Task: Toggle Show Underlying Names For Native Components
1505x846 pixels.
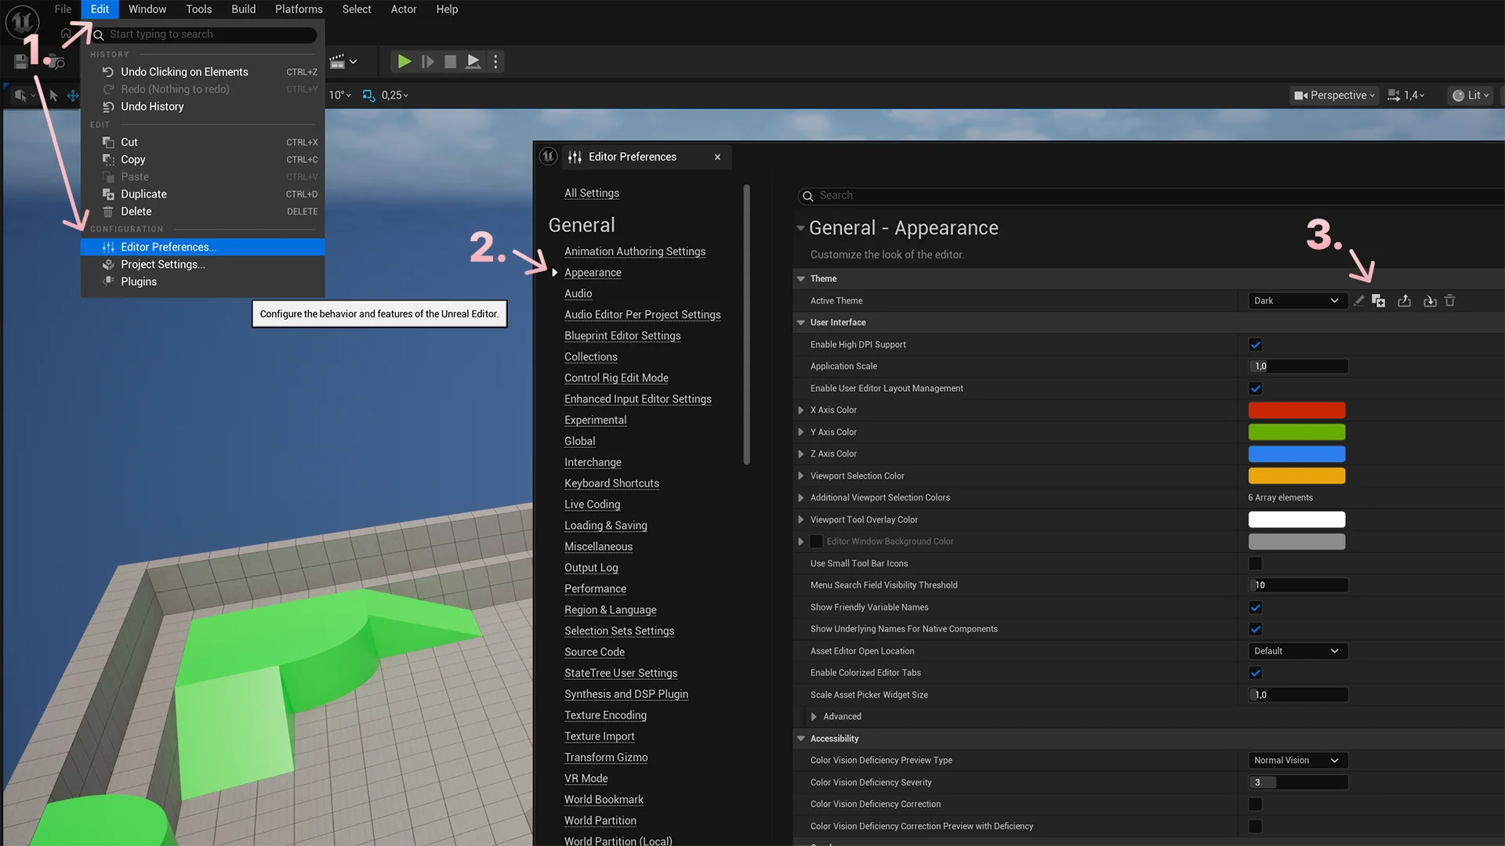Action: coord(1255,629)
